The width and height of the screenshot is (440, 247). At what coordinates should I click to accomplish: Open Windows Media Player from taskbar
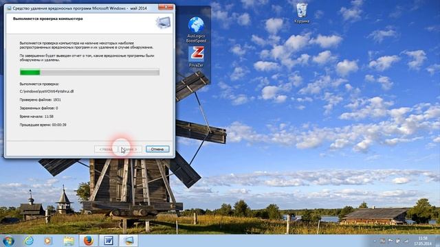pos(48,241)
